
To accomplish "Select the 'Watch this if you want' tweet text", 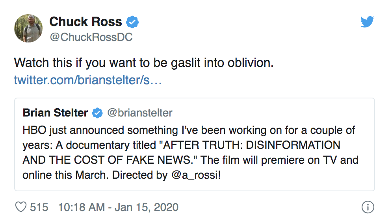I will tap(144, 63).
